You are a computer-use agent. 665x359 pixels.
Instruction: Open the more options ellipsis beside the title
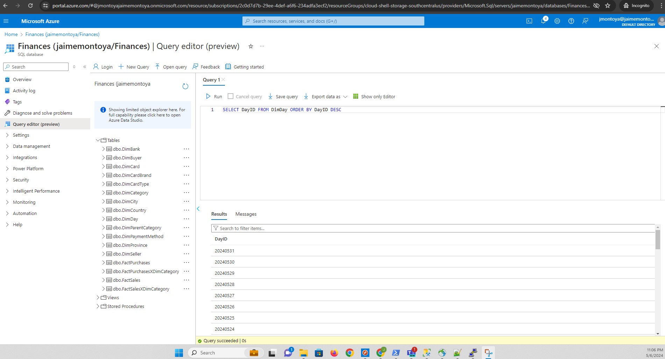click(x=262, y=46)
